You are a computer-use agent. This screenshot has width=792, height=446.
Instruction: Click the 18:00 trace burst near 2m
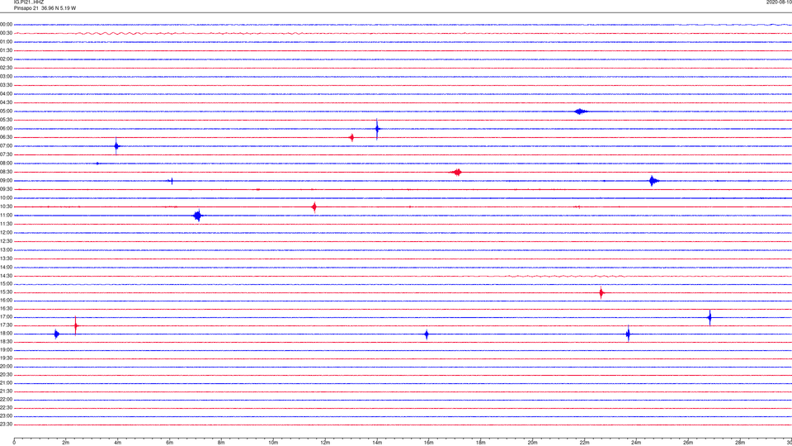point(57,334)
